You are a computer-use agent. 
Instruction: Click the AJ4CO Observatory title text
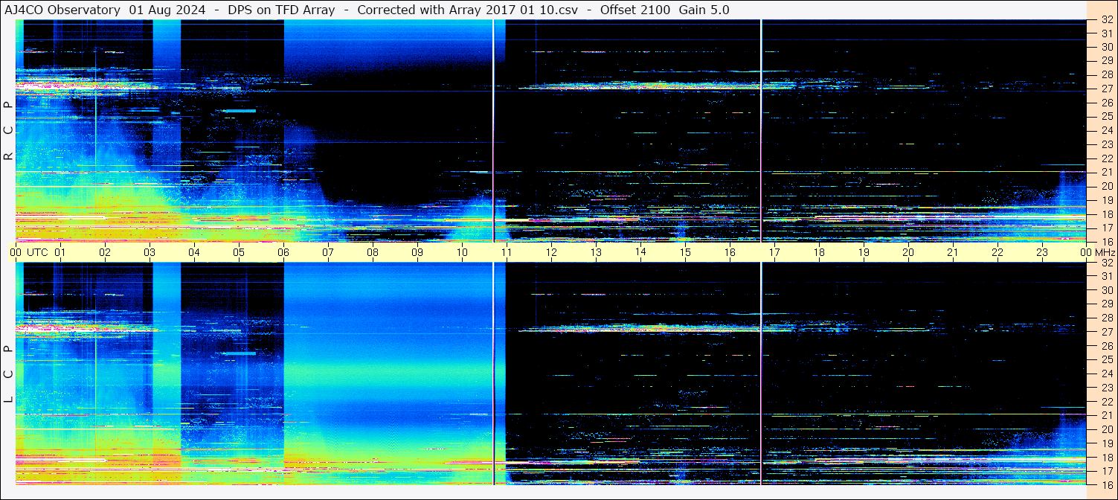click(x=62, y=10)
